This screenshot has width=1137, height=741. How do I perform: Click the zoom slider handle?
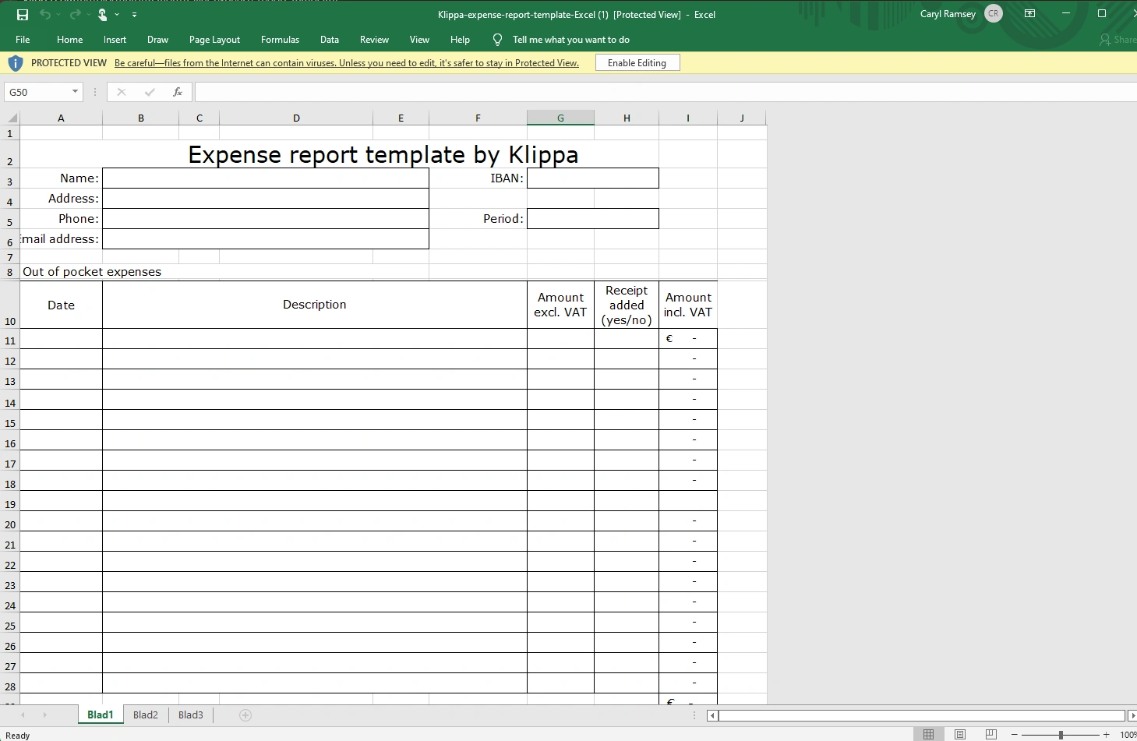point(1061,735)
